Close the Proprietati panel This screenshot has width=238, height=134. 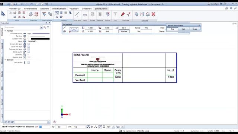click(x=49, y=23)
